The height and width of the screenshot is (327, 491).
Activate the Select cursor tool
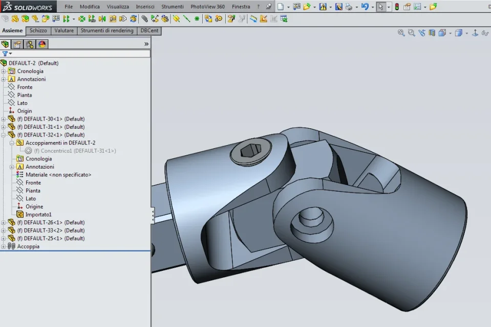(381, 7)
